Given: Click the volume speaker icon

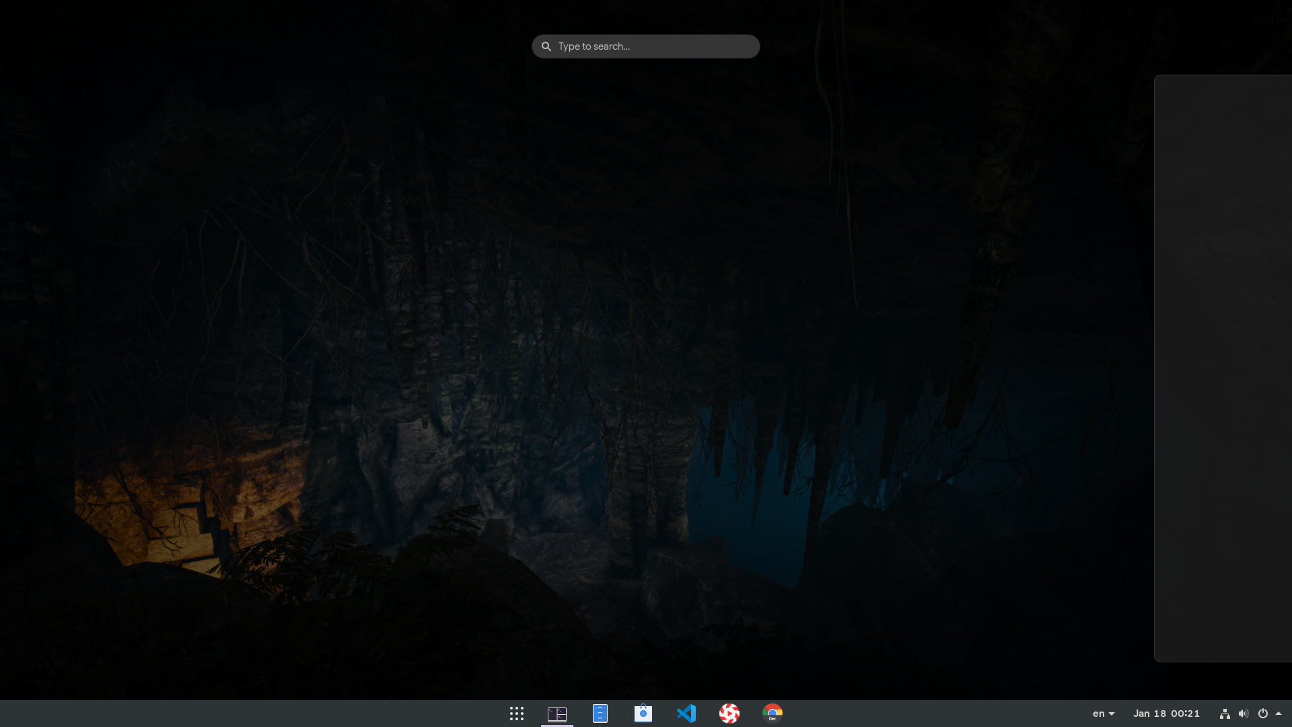Looking at the screenshot, I should [1244, 714].
